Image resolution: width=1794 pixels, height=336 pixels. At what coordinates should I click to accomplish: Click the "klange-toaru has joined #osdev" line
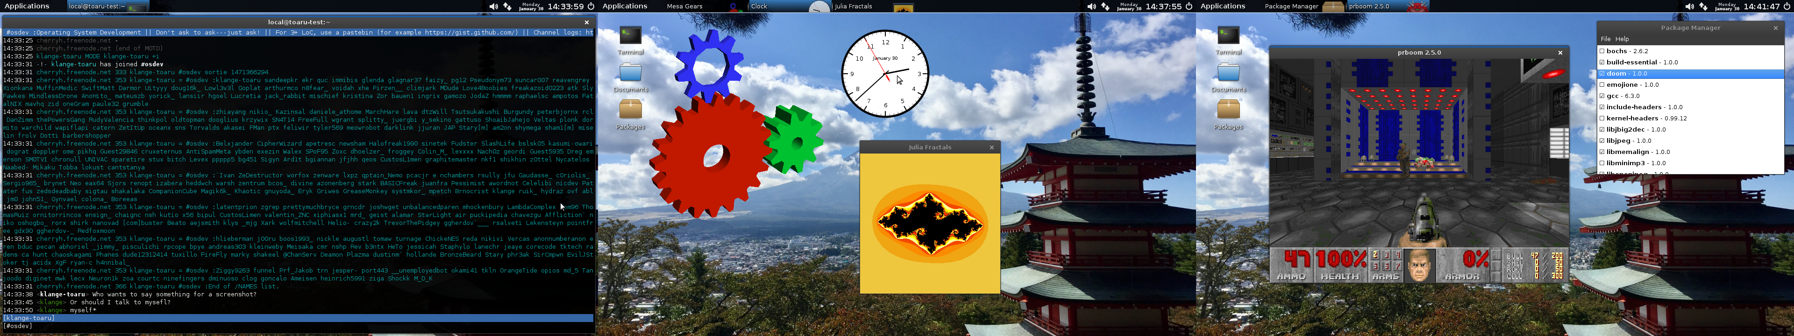pos(83,64)
